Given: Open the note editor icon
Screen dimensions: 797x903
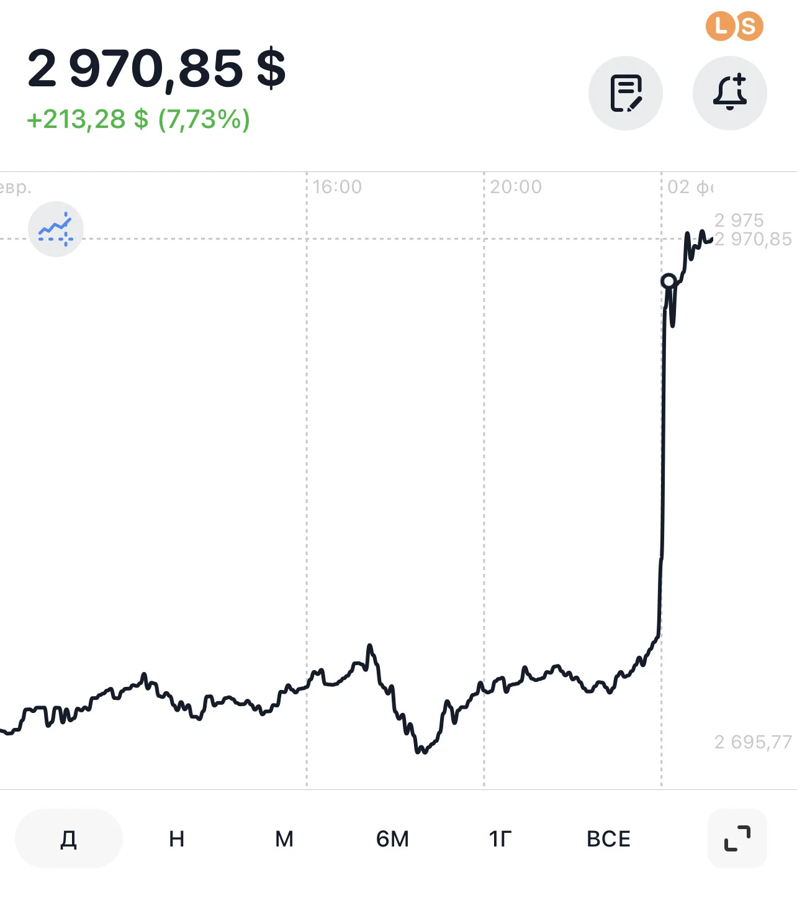Looking at the screenshot, I should tap(626, 93).
